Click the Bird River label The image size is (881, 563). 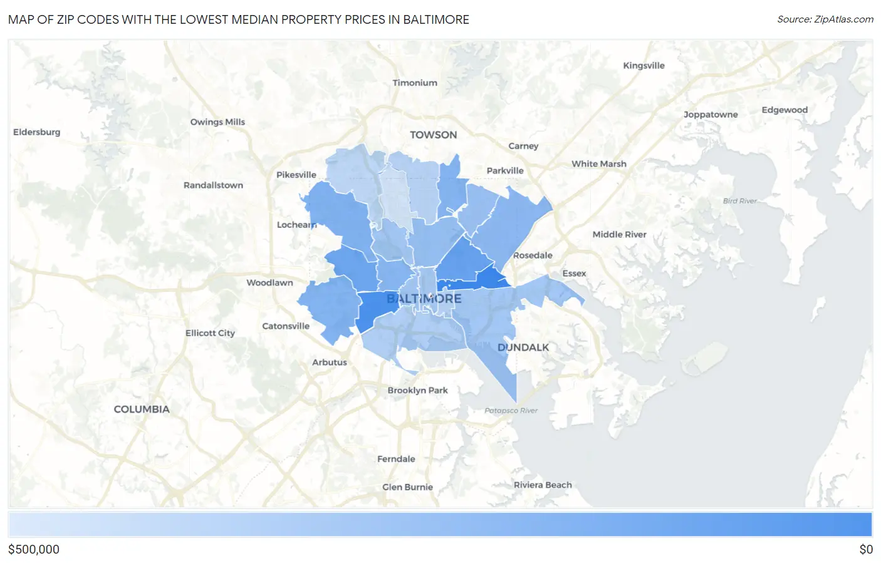(x=739, y=201)
